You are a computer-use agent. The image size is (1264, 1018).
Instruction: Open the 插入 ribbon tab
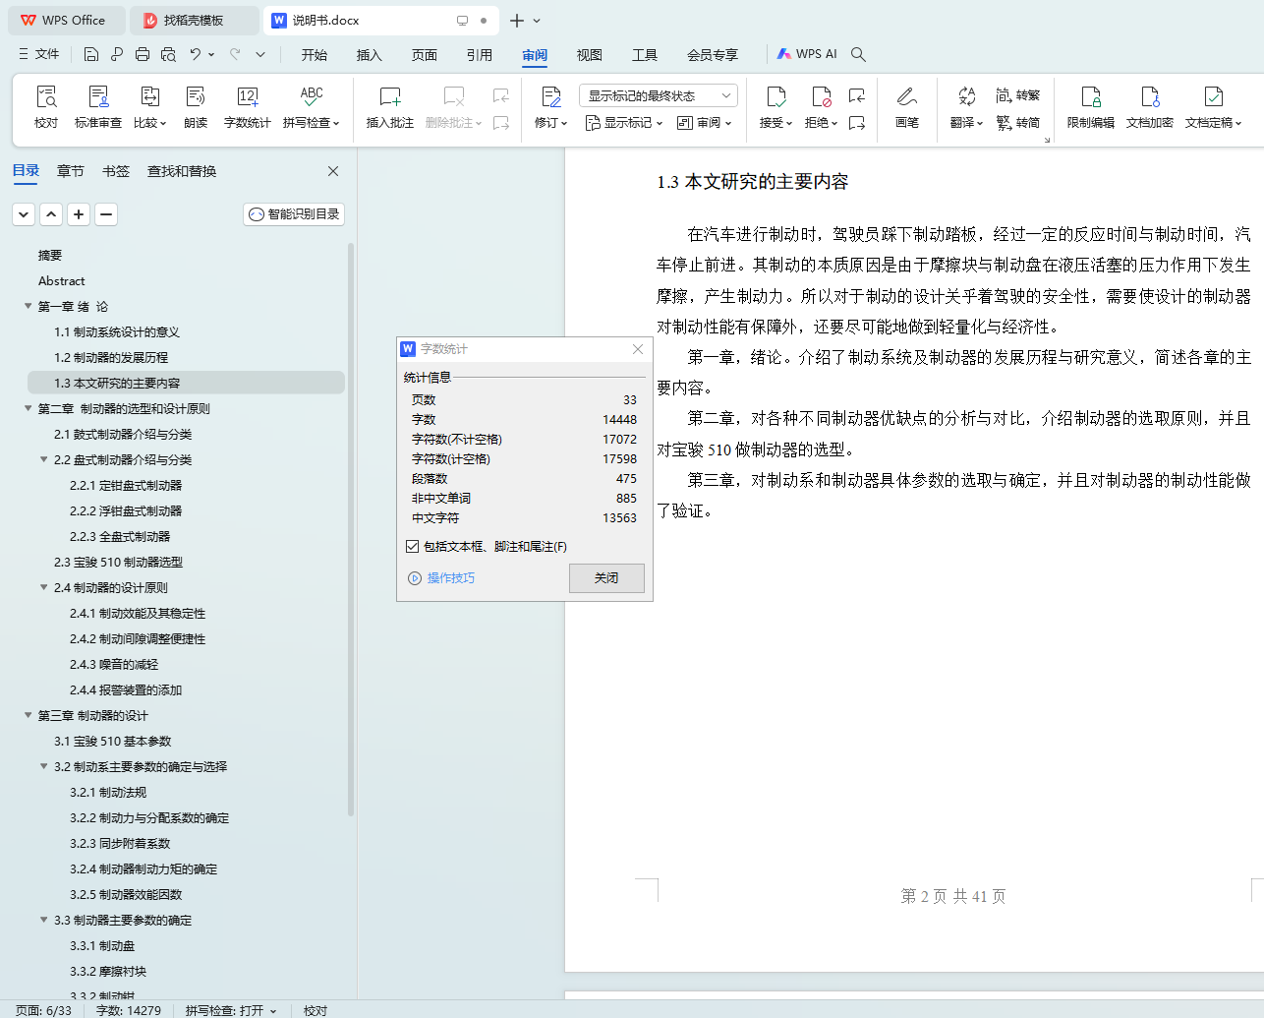point(370,55)
